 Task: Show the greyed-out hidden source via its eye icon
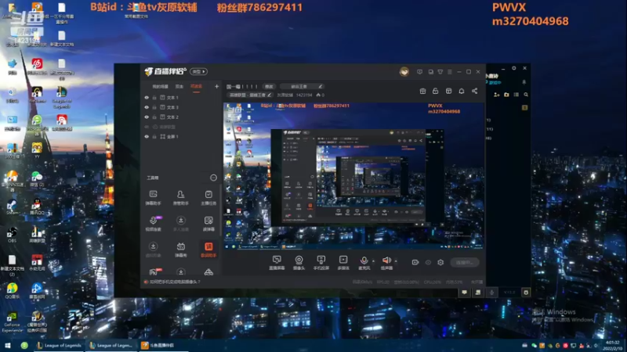point(147,127)
